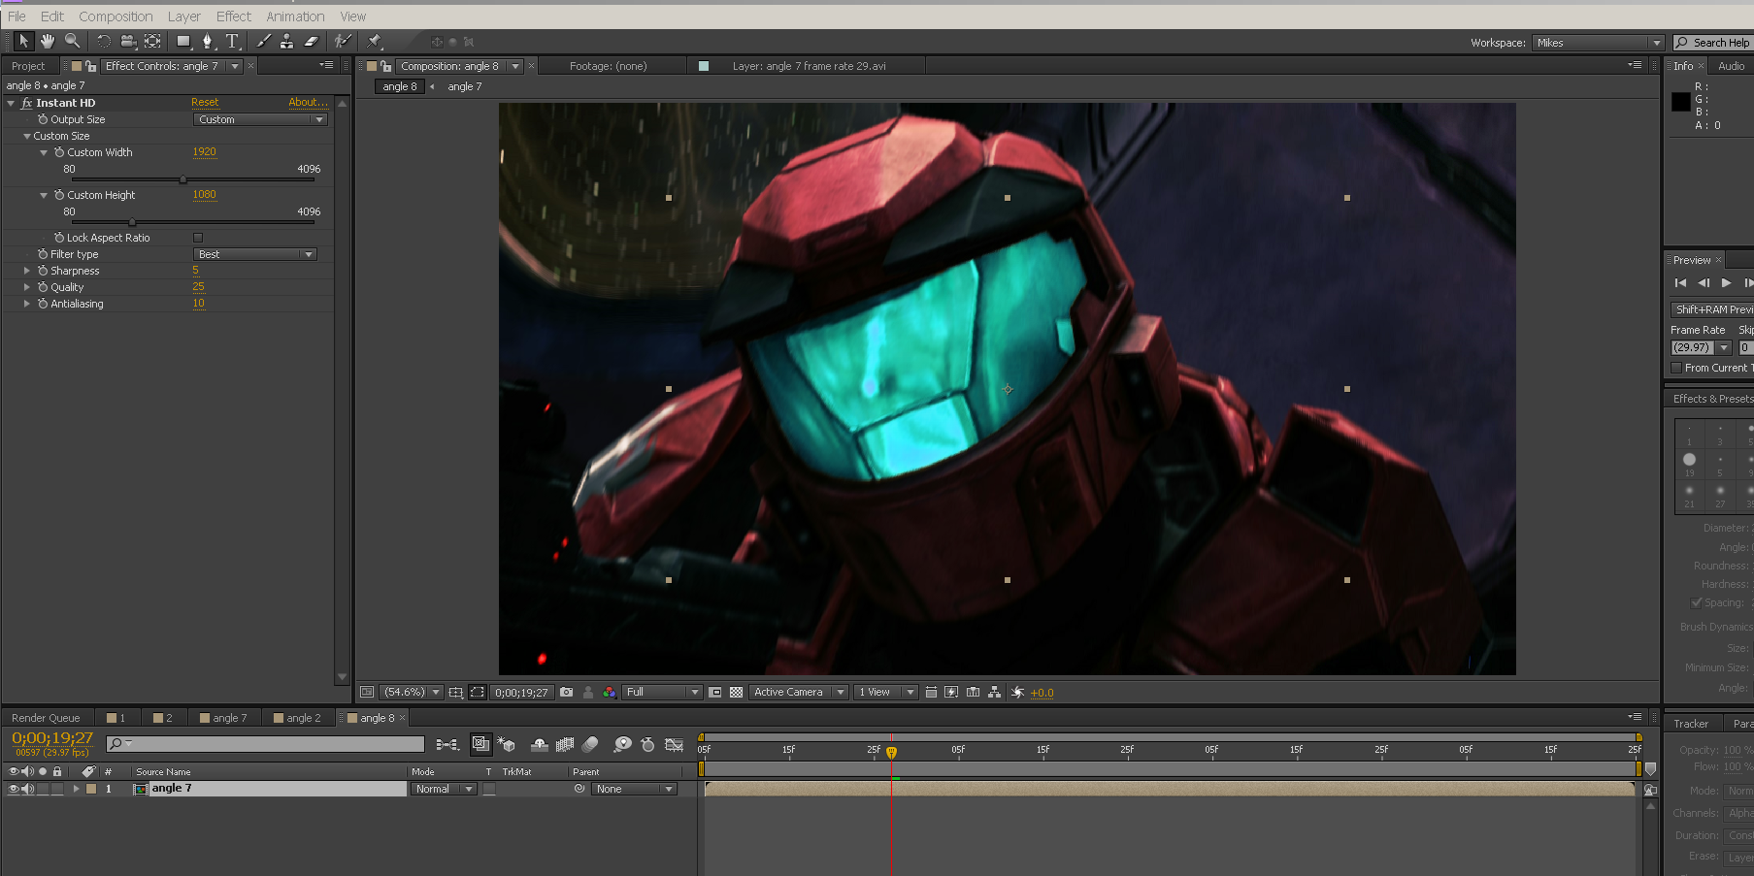Image resolution: width=1754 pixels, height=876 pixels.
Task: Select the Horizontal Type tool
Action: coord(232,41)
